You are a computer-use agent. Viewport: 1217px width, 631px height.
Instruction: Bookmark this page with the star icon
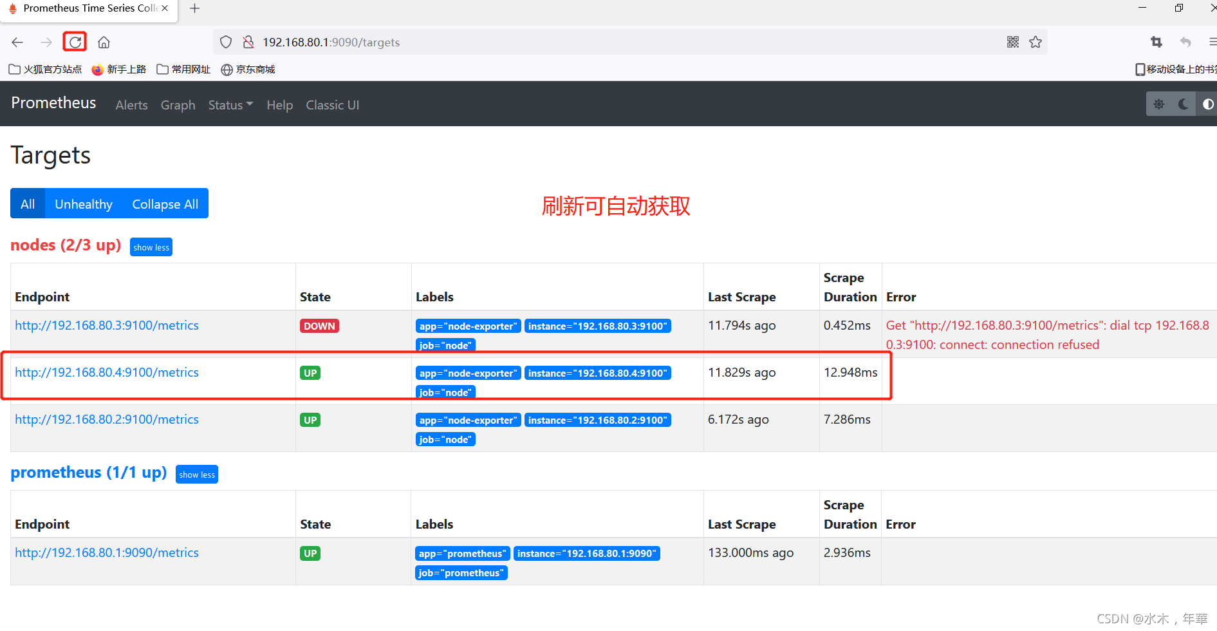[x=1036, y=42]
